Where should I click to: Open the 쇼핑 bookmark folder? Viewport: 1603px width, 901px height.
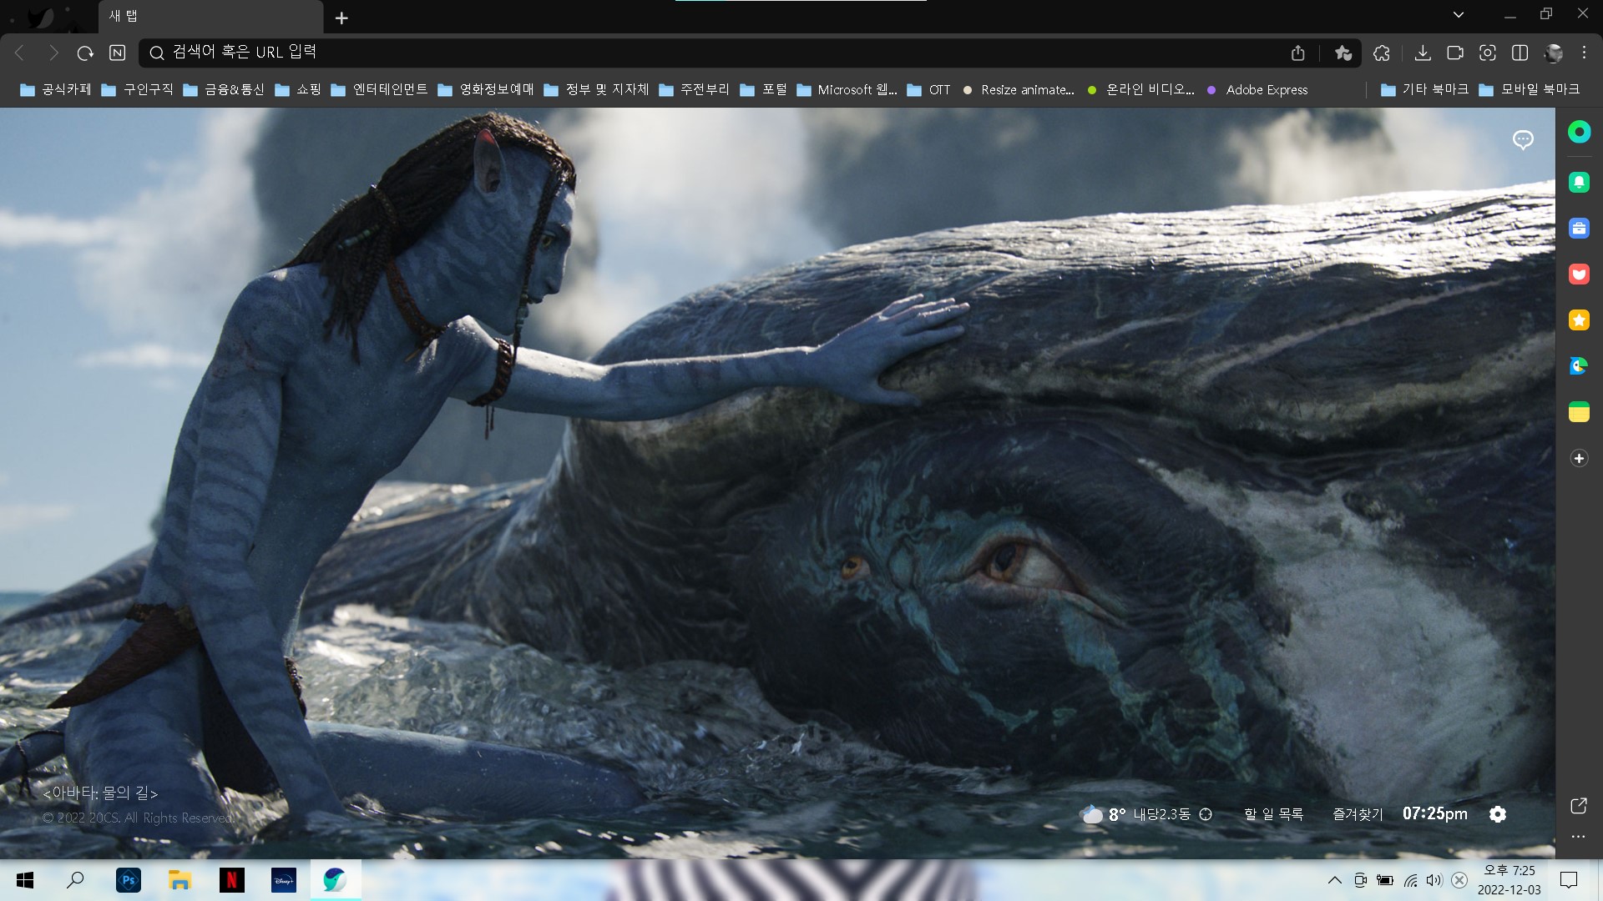pyautogui.click(x=299, y=89)
